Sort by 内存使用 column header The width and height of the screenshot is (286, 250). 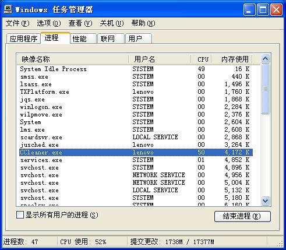click(232, 59)
